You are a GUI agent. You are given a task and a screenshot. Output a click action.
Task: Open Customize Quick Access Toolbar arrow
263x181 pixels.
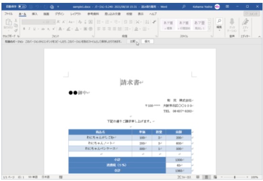pyautogui.click(x=58, y=7)
